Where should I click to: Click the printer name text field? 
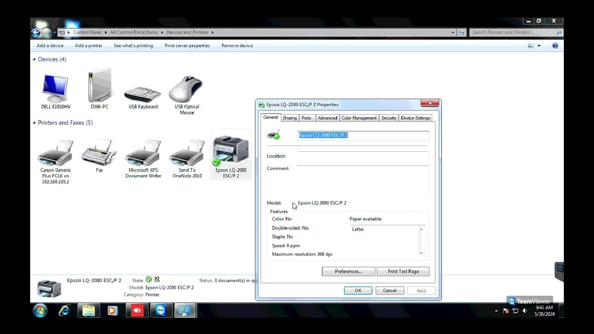coord(363,135)
